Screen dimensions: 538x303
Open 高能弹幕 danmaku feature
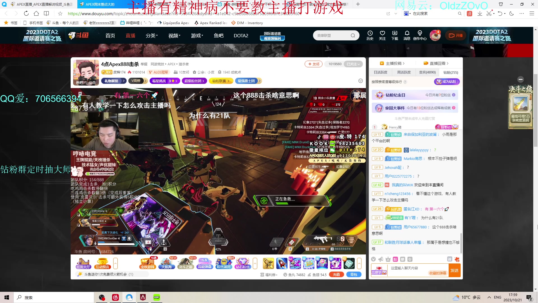205,263
